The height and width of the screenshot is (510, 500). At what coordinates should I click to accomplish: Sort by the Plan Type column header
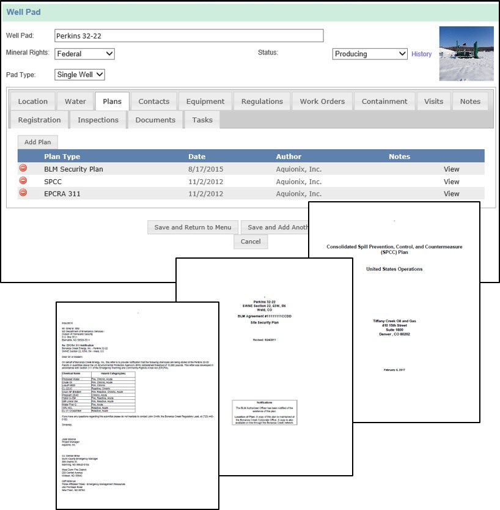[62, 157]
